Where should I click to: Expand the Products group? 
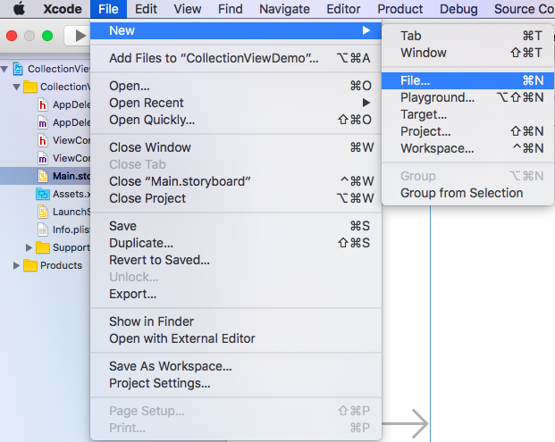coord(16,265)
